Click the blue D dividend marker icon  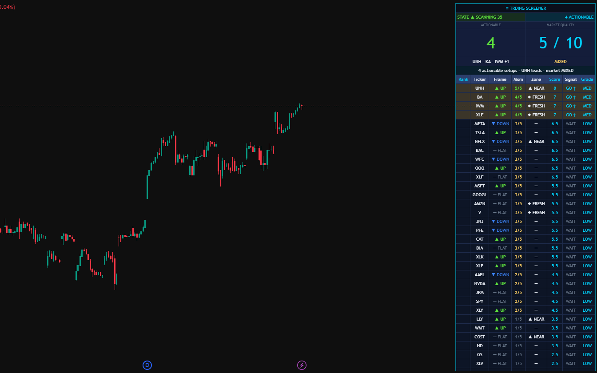coord(147,365)
